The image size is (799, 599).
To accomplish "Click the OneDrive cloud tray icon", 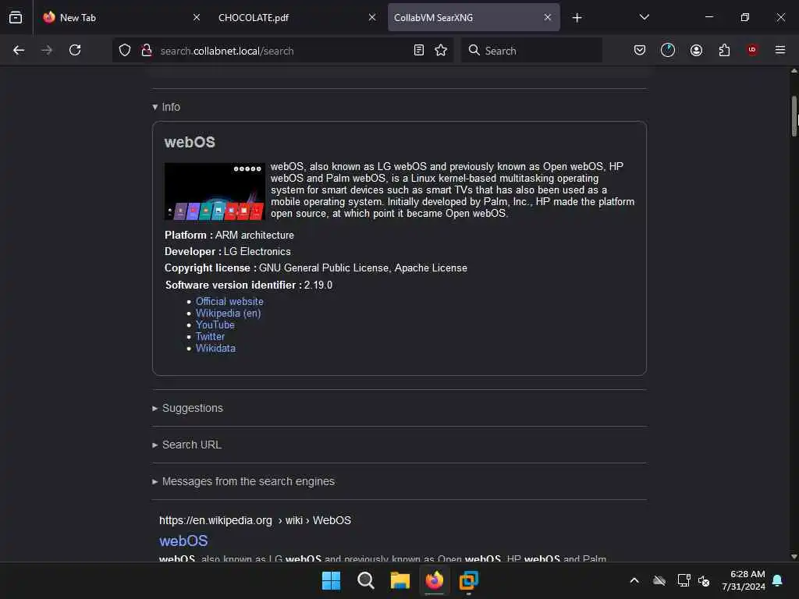I will coord(659,580).
